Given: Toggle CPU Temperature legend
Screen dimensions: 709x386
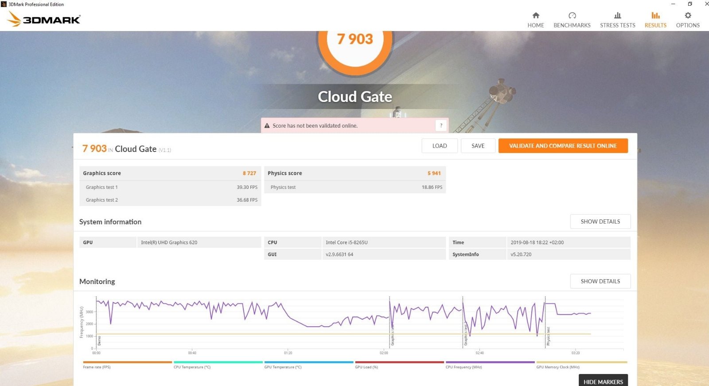Looking at the screenshot, I should coord(218,365).
